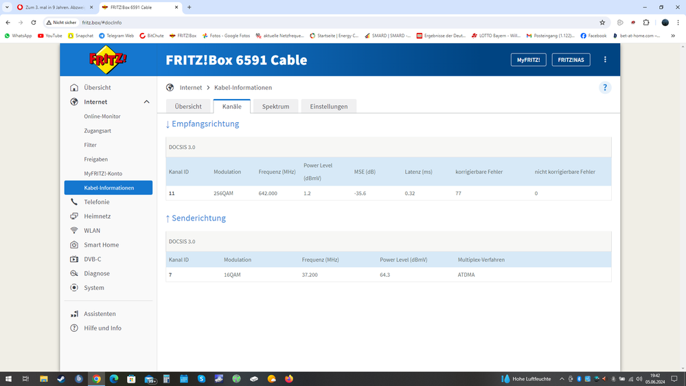This screenshot has height=386, width=686.
Task: Click the FRITZ! logo
Action: click(108, 60)
